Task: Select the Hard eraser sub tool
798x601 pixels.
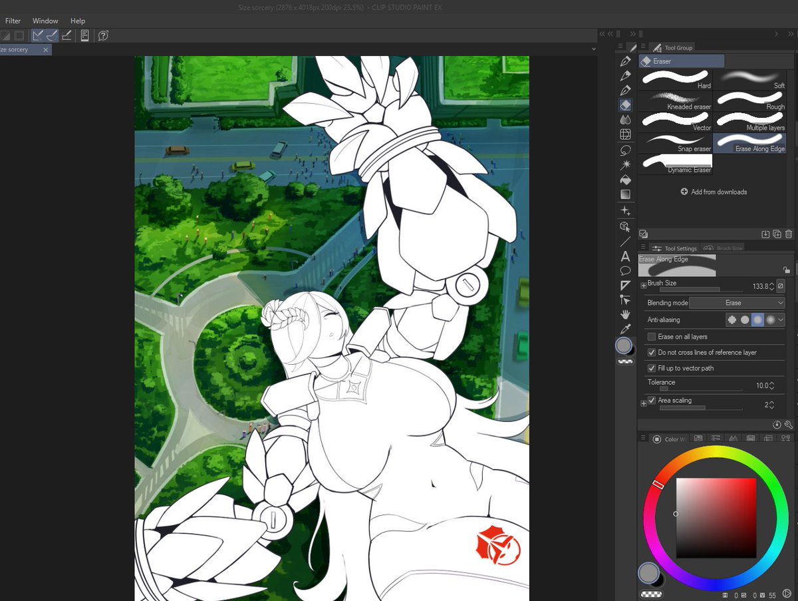Action: (676, 80)
